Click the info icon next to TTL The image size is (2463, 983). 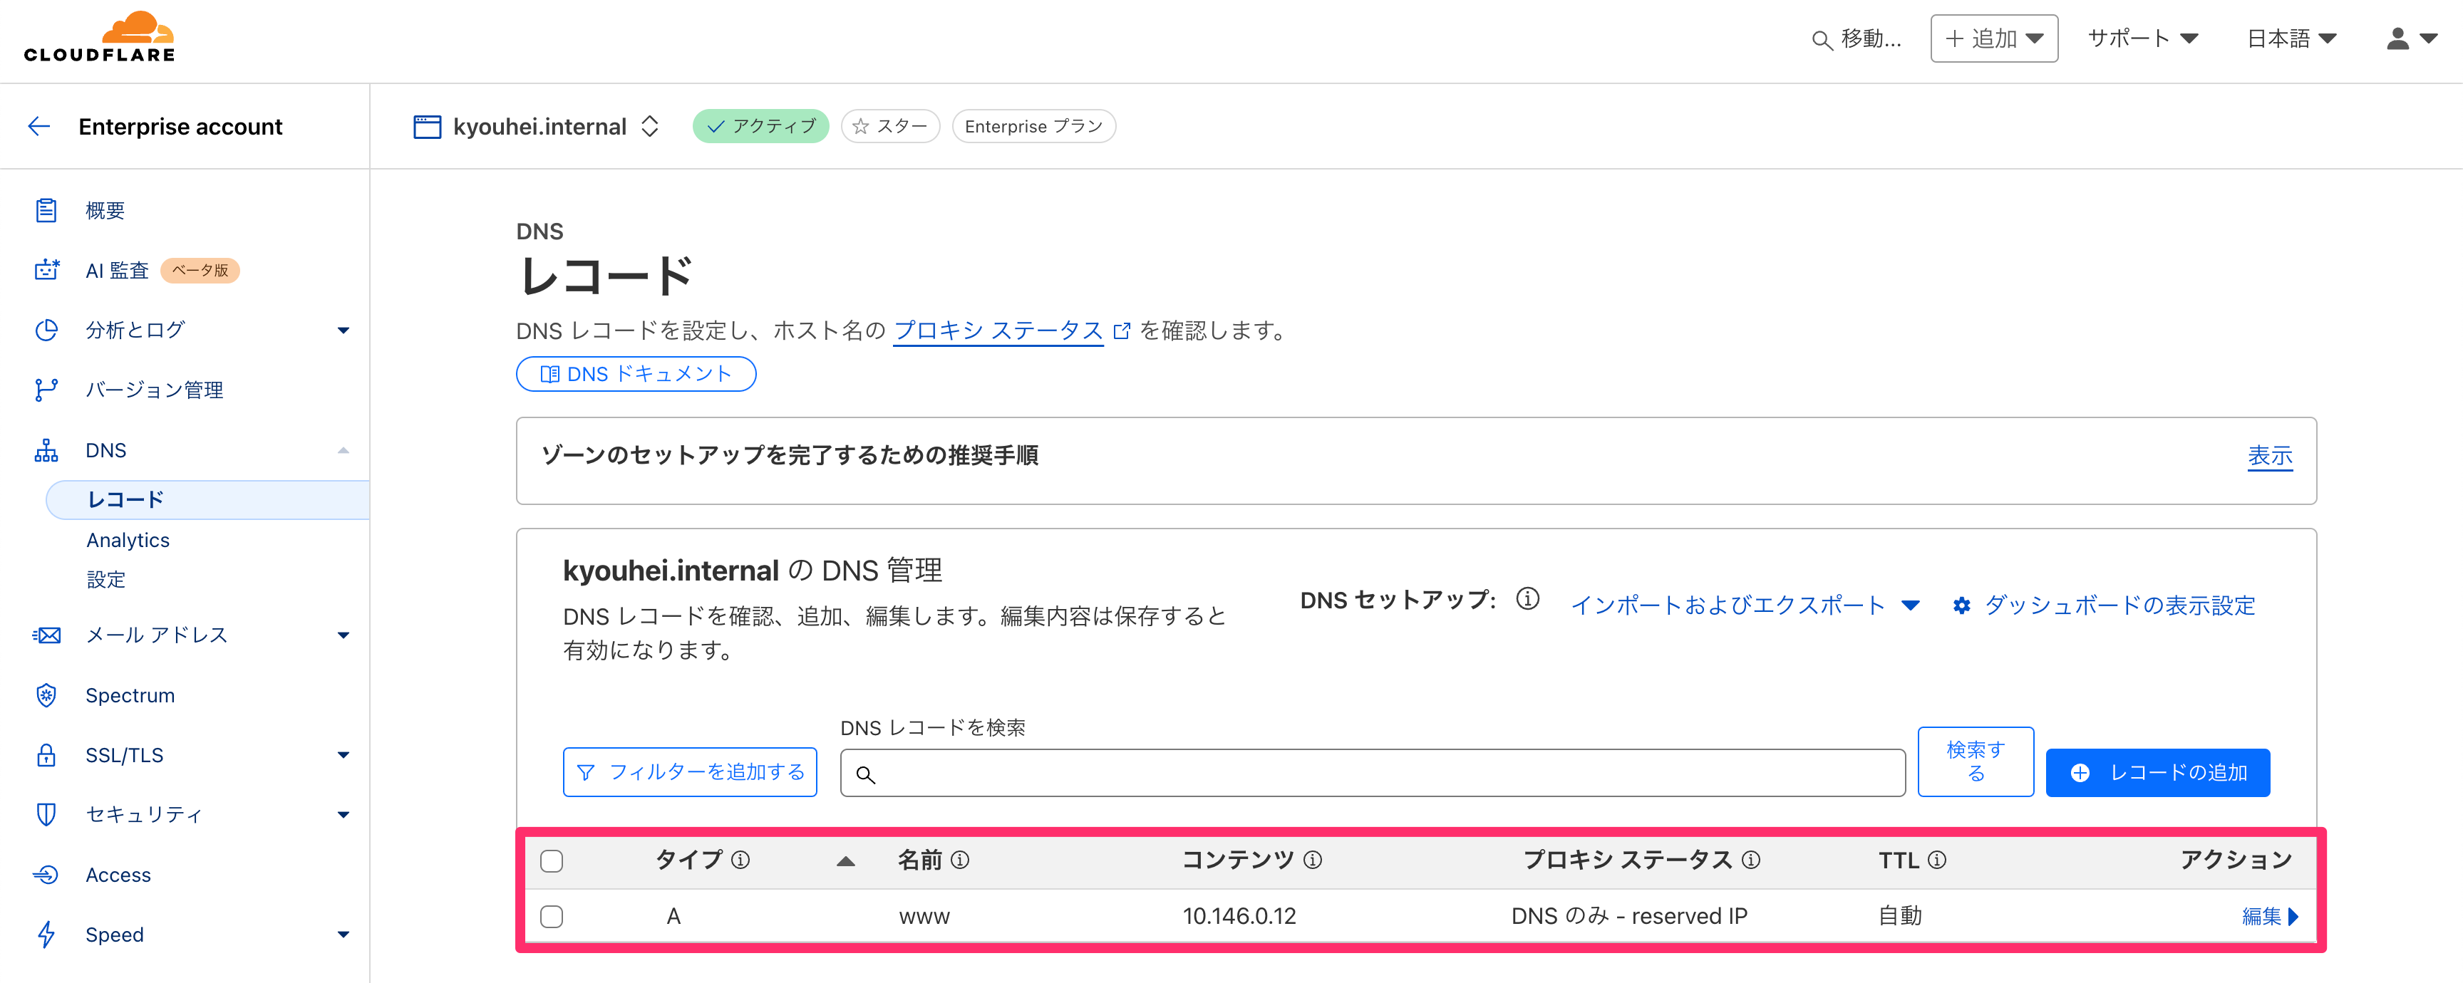click(x=1937, y=860)
